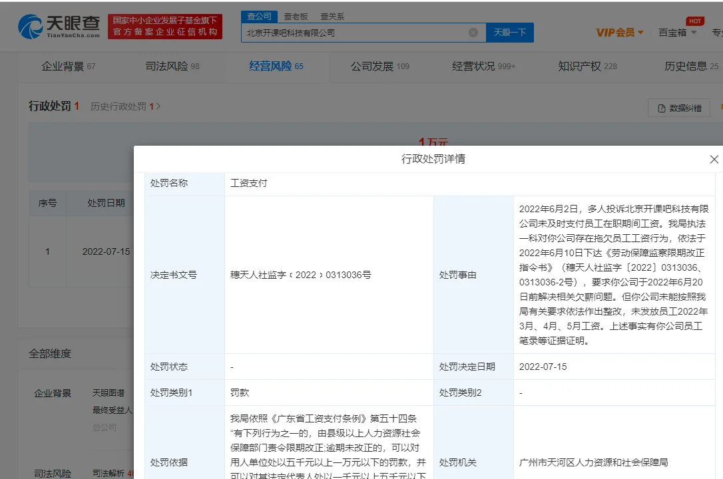Click the 行政处罚详情 dialog title

(433, 159)
